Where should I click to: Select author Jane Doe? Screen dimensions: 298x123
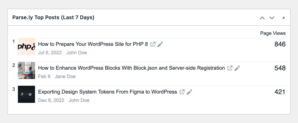pos(65,77)
